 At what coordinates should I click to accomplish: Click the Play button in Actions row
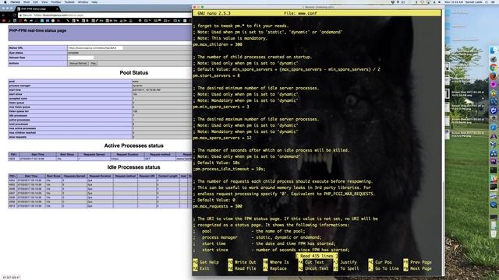click(93, 64)
